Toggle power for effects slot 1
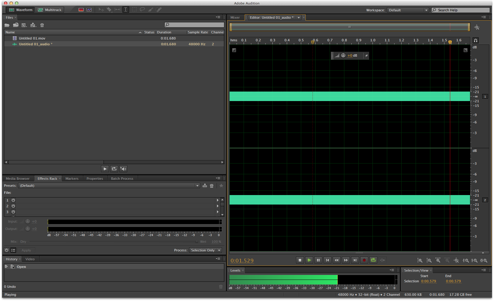Viewport: 494px width, 301px height. 13,200
